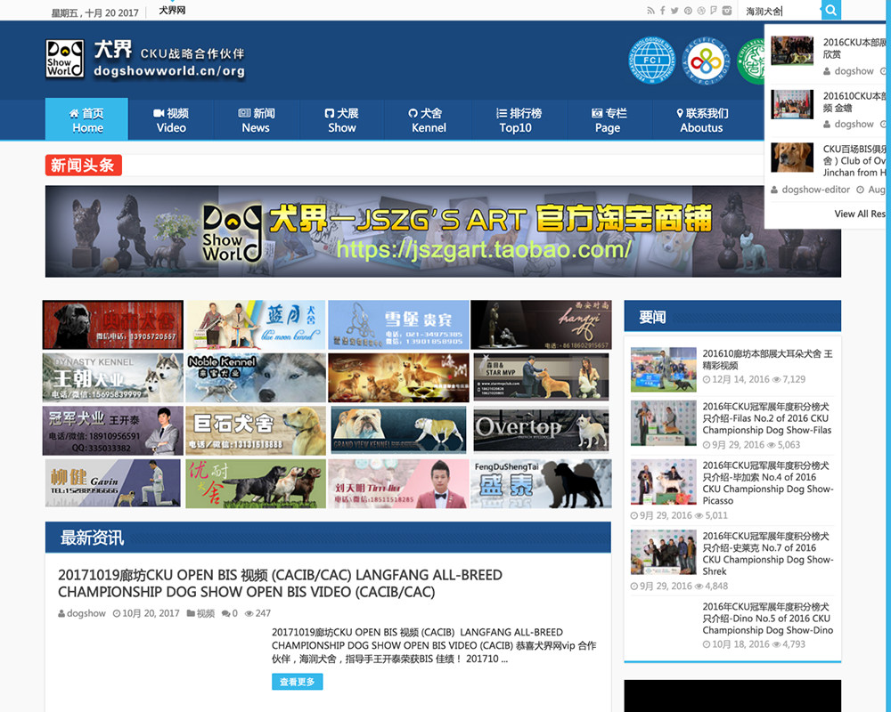Select the first search suggestion 2016CKU本部展
The width and height of the screenshot is (891, 712).
tap(854, 48)
